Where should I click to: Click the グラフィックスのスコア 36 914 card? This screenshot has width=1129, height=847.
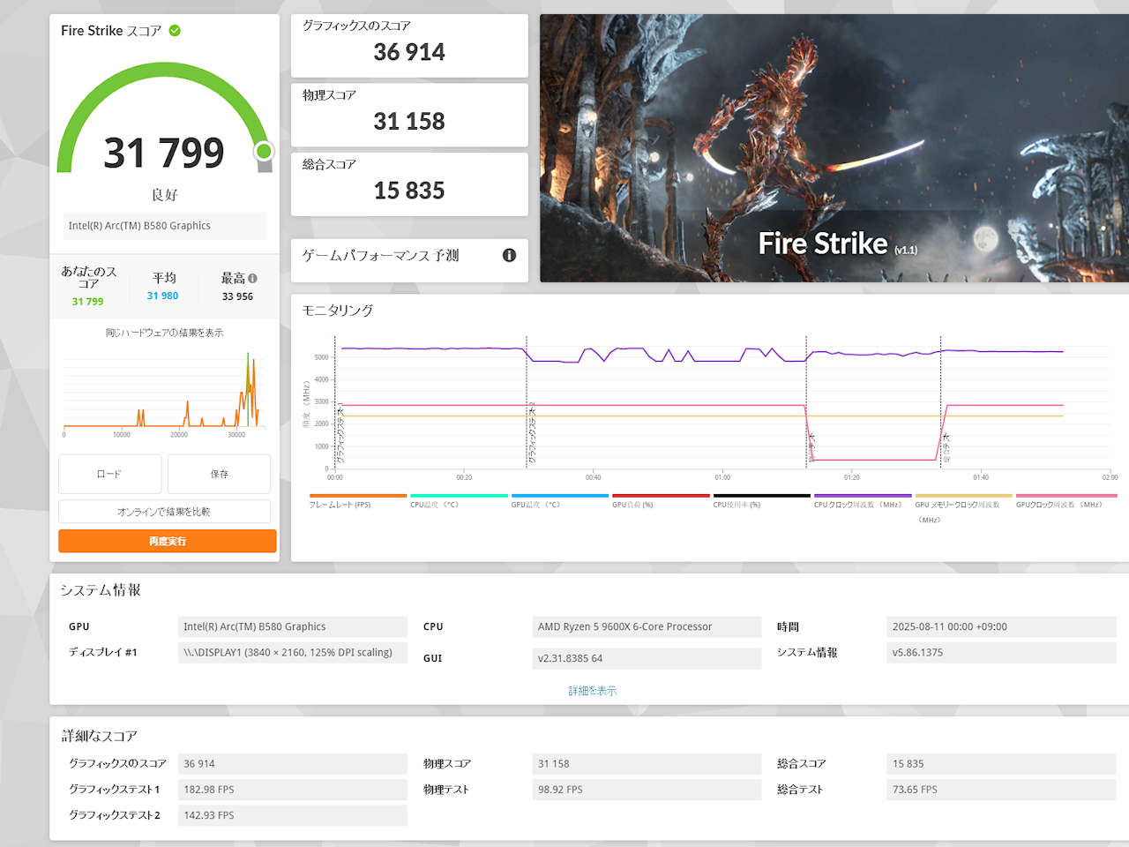(409, 45)
